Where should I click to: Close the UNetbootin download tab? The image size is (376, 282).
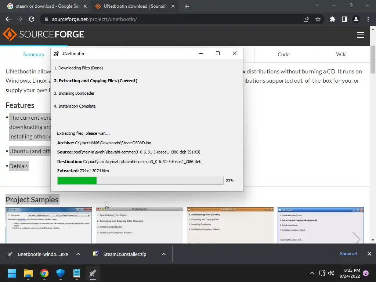pyautogui.click(x=173, y=7)
